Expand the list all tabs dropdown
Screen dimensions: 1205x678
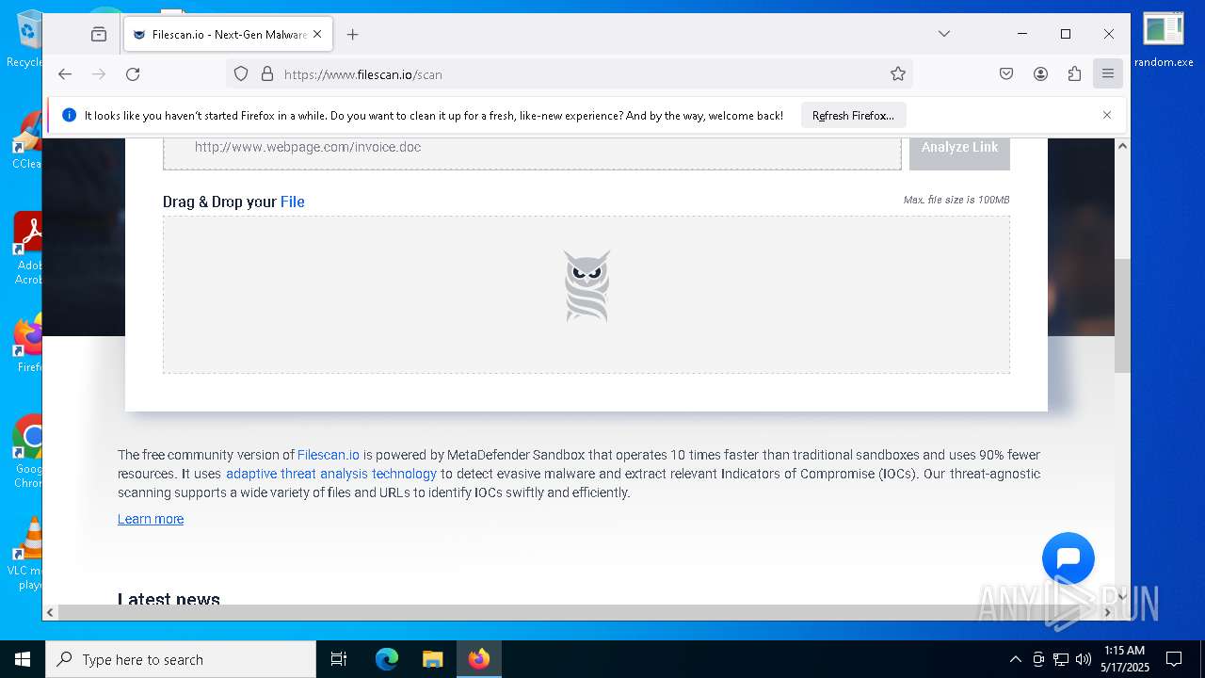[944, 34]
